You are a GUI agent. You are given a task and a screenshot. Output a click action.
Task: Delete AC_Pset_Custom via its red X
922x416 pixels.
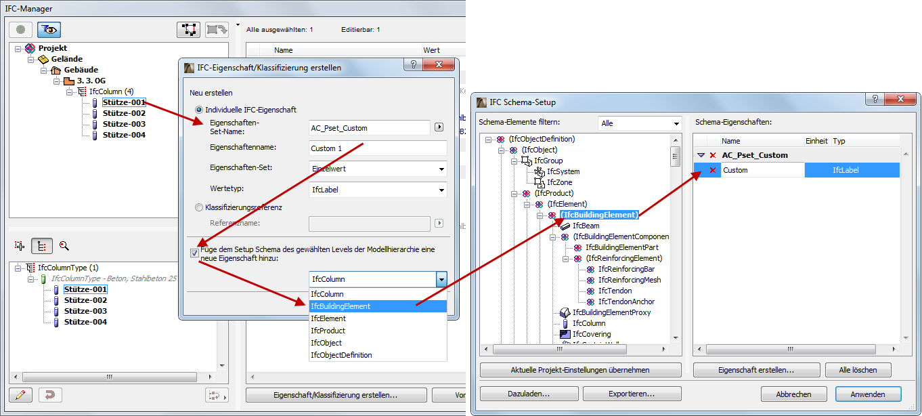pos(712,155)
